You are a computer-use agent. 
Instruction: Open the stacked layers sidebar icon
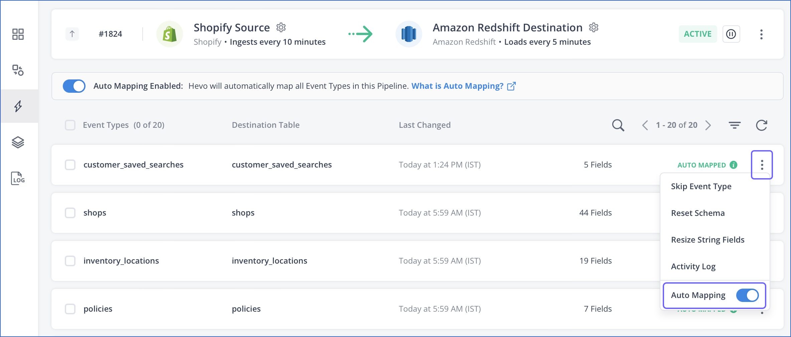tap(18, 142)
